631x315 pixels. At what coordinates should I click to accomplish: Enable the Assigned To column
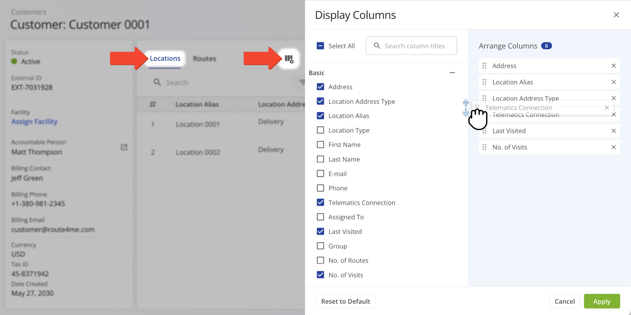coord(320,217)
